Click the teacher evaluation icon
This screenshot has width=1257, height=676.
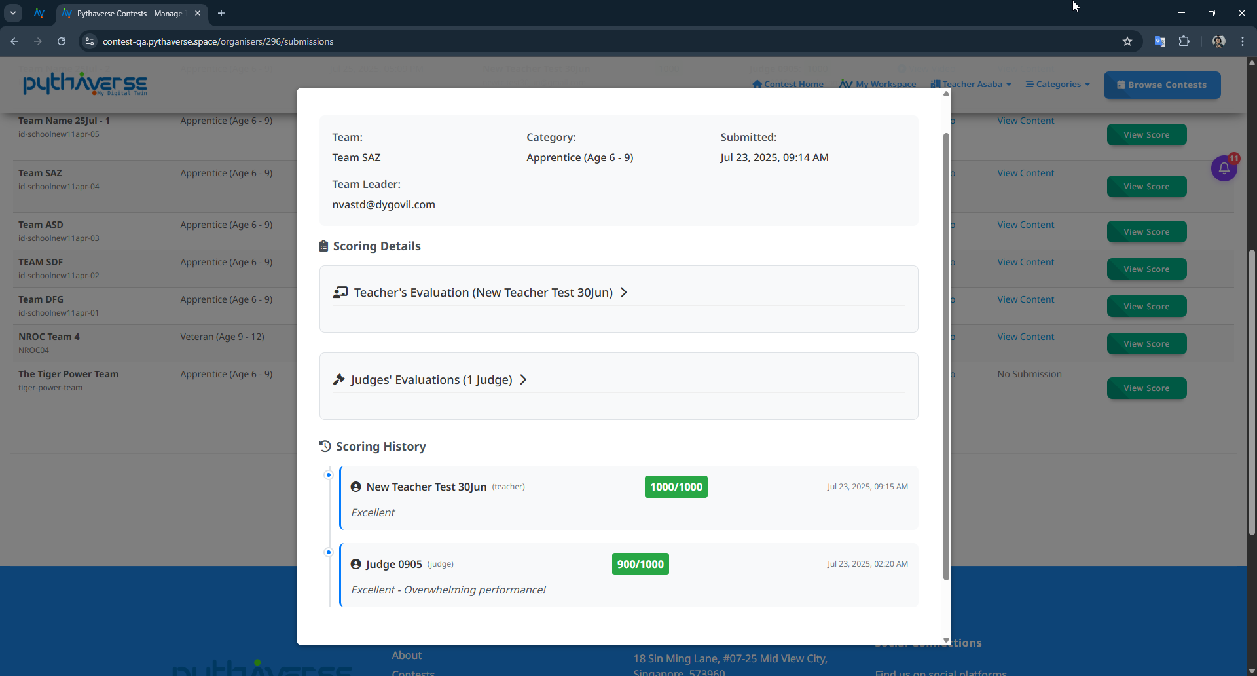pos(340,292)
